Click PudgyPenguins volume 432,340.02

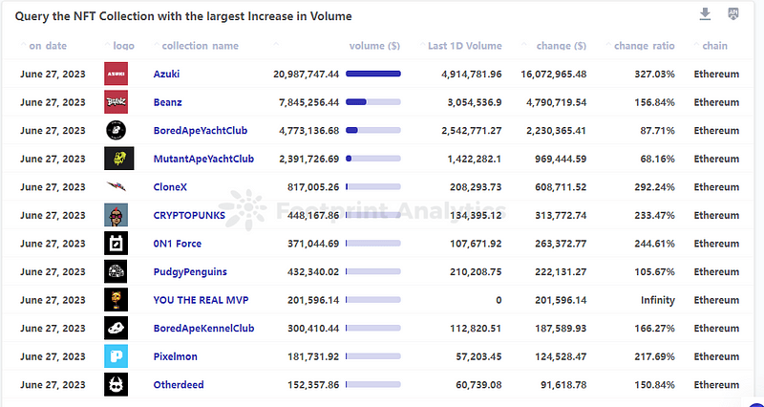point(312,272)
